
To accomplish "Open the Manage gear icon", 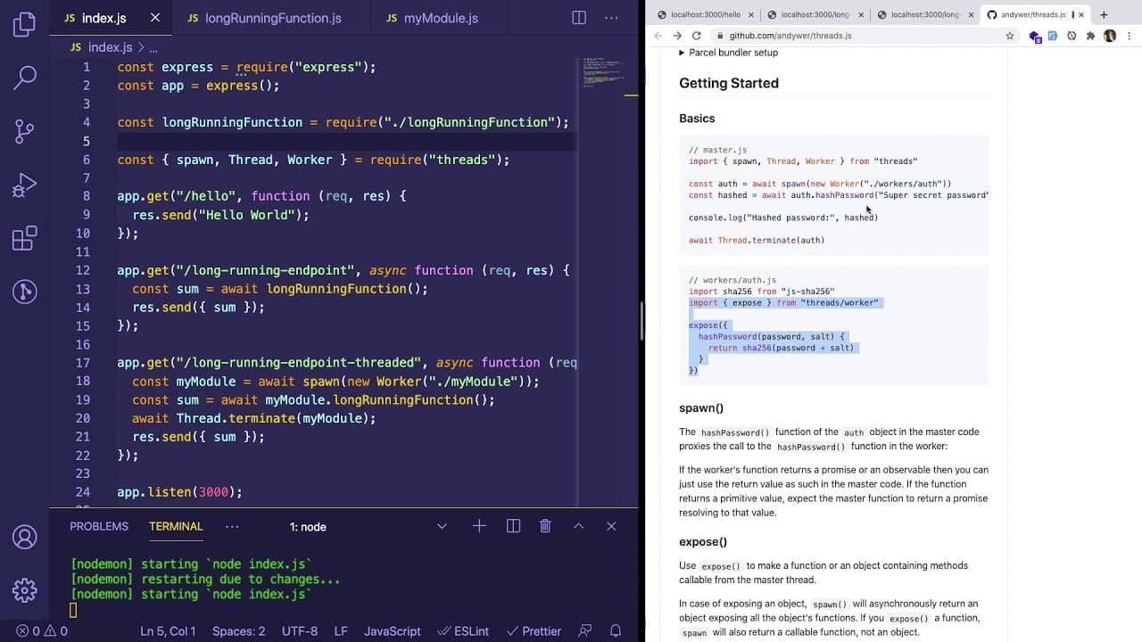I will (x=24, y=589).
